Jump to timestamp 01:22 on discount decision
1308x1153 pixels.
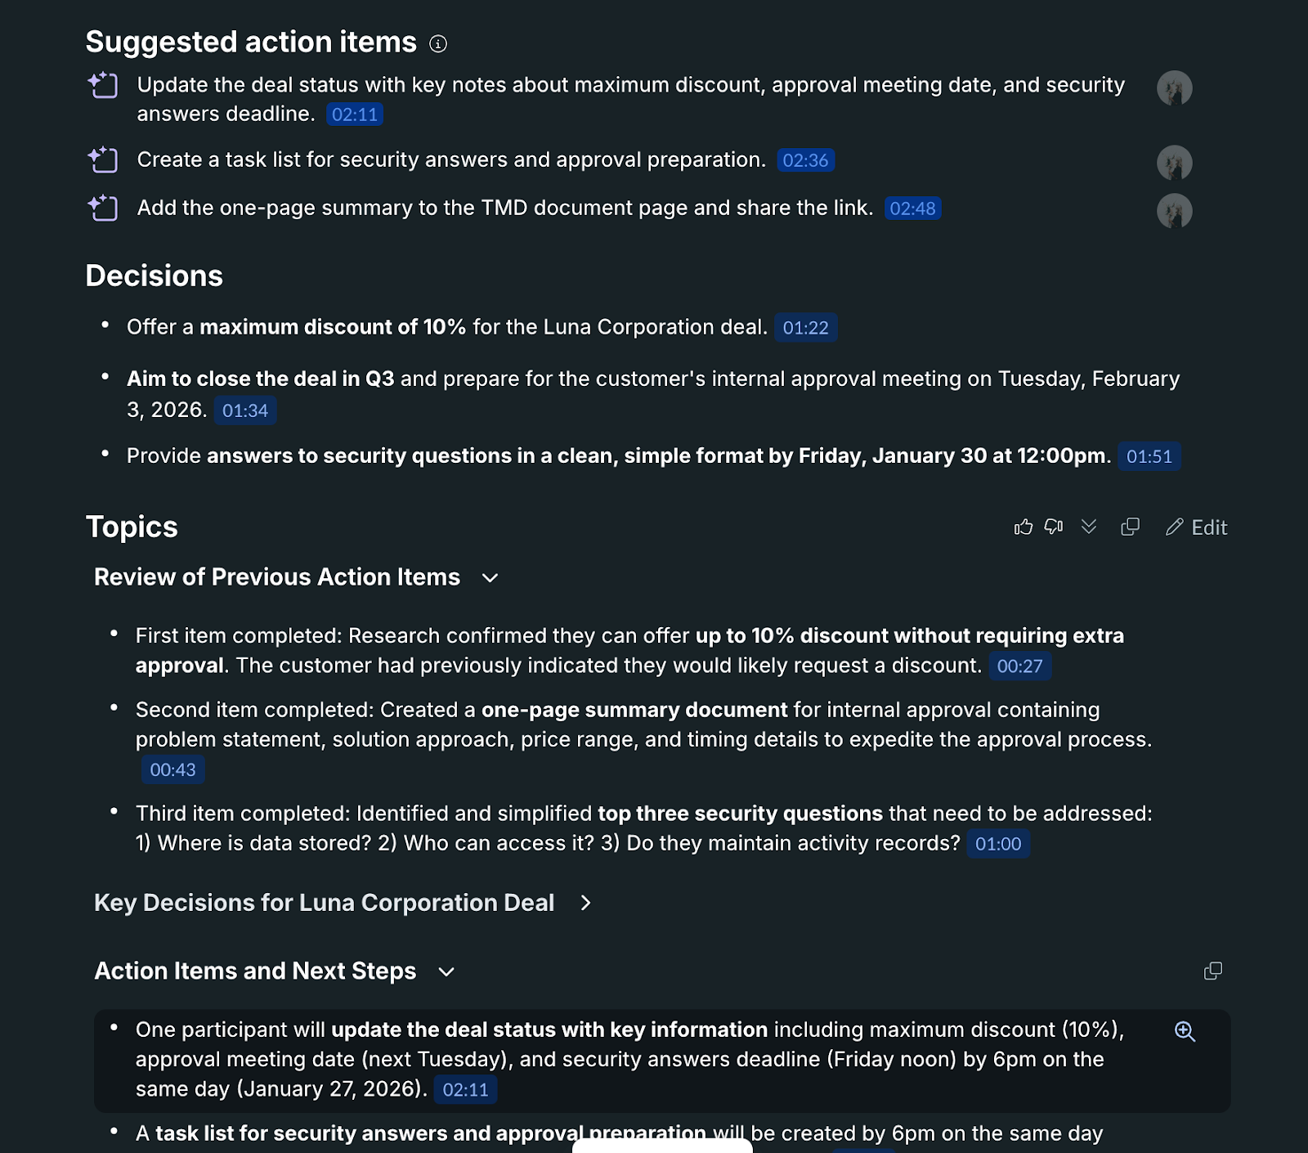click(804, 328)
